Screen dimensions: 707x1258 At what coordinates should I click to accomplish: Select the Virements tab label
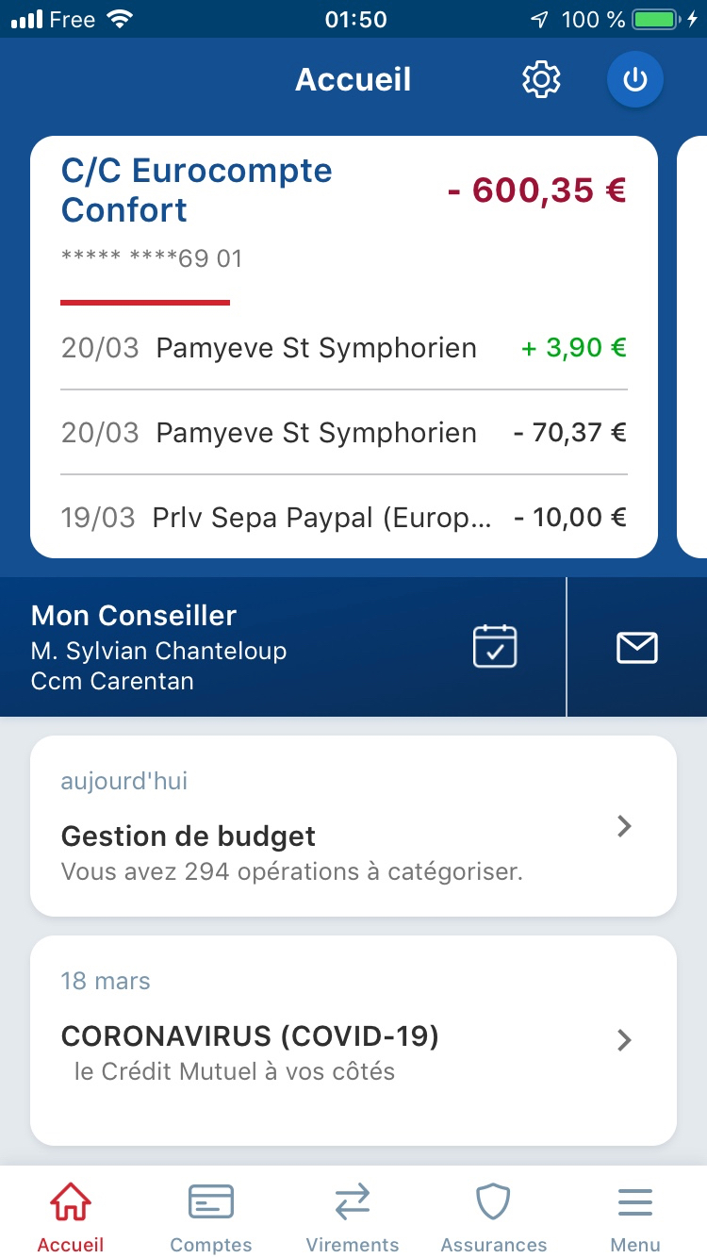click(353, 1245)
